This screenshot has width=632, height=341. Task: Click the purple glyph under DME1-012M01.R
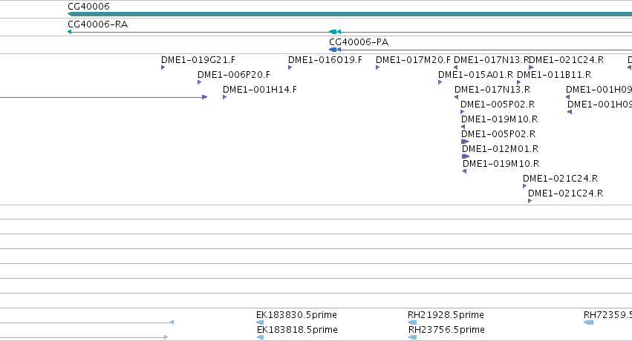pyautogui.click(x=466, y=156)
